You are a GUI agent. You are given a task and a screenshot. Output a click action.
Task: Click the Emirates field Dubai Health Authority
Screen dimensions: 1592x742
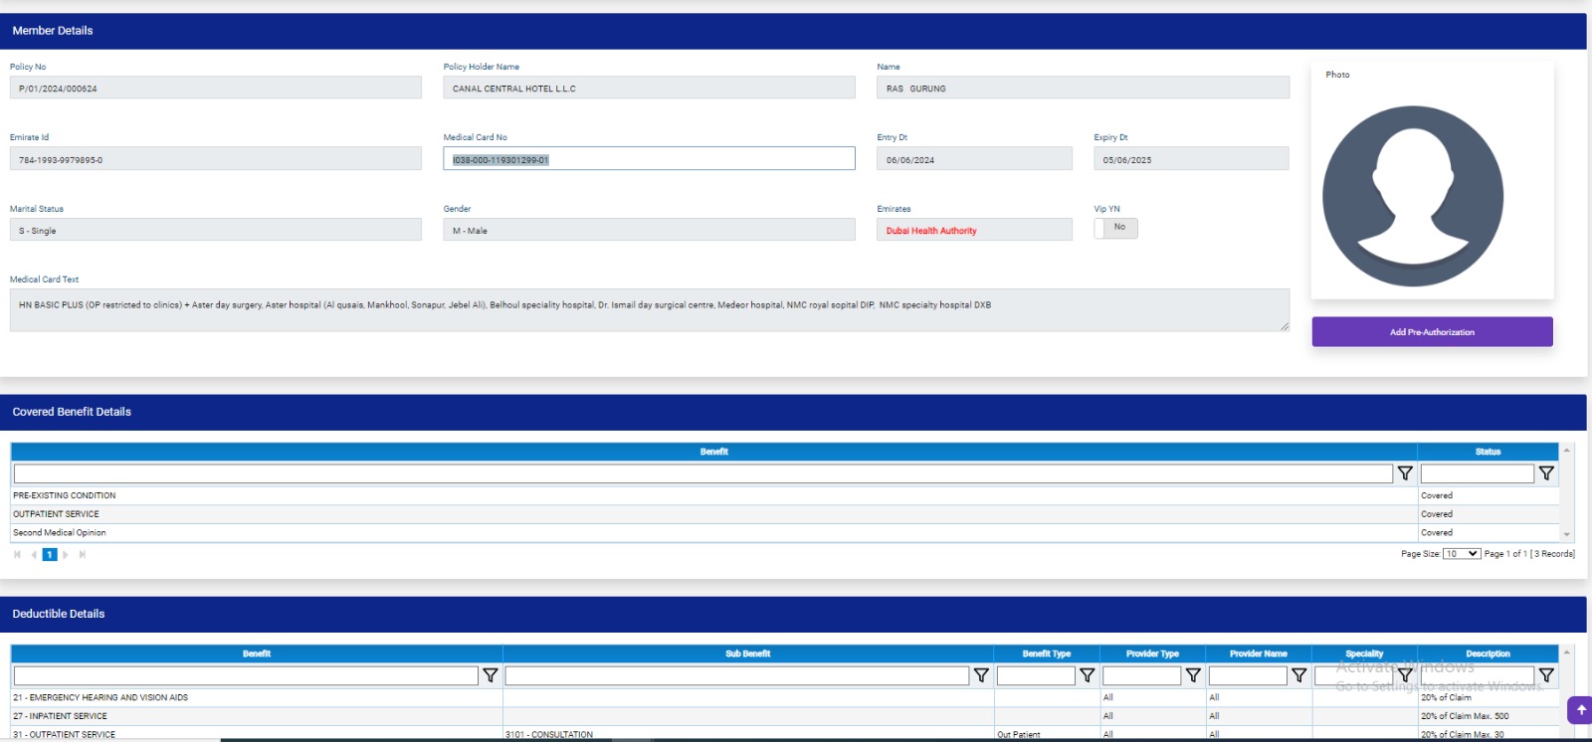click(974, 230)
